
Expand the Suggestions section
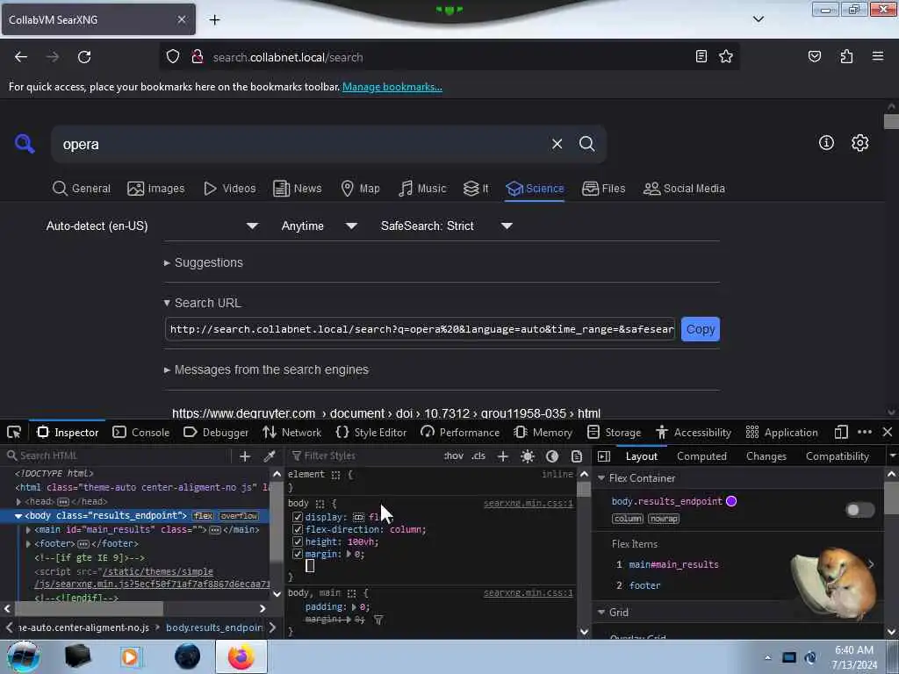(x=203, y=262)
